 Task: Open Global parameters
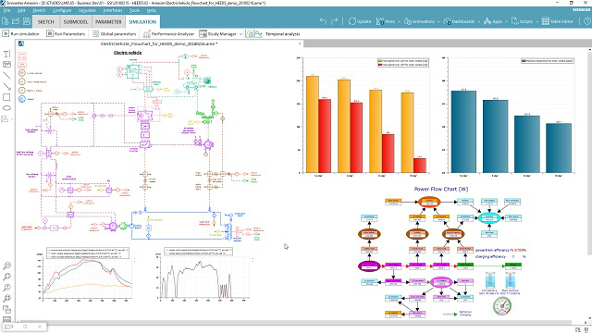click(x=115, y=33)
